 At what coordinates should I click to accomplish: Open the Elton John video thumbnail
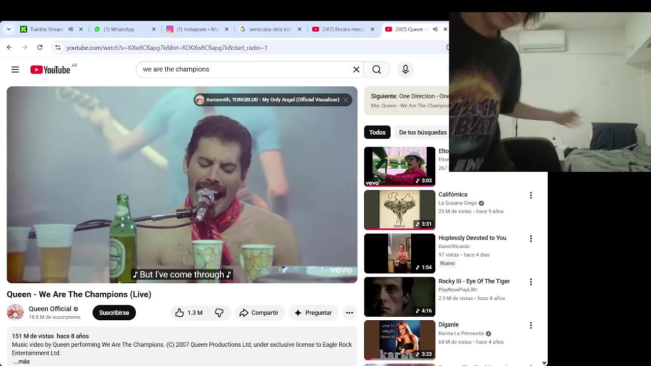[x=400, y=167]
